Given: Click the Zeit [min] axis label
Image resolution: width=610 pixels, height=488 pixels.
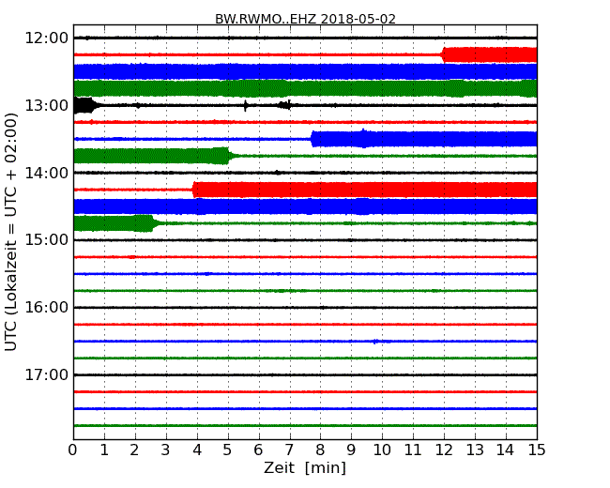Looking at the screenshot, I should click(x=305, y=467).
